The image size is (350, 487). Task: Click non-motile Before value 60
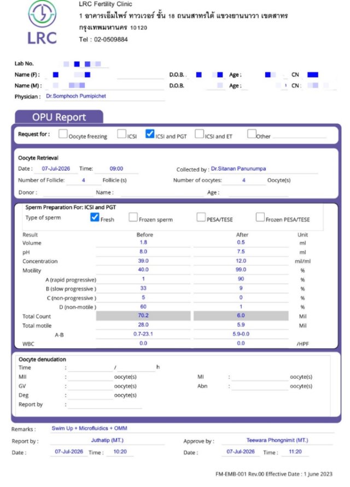coord(143,307)
